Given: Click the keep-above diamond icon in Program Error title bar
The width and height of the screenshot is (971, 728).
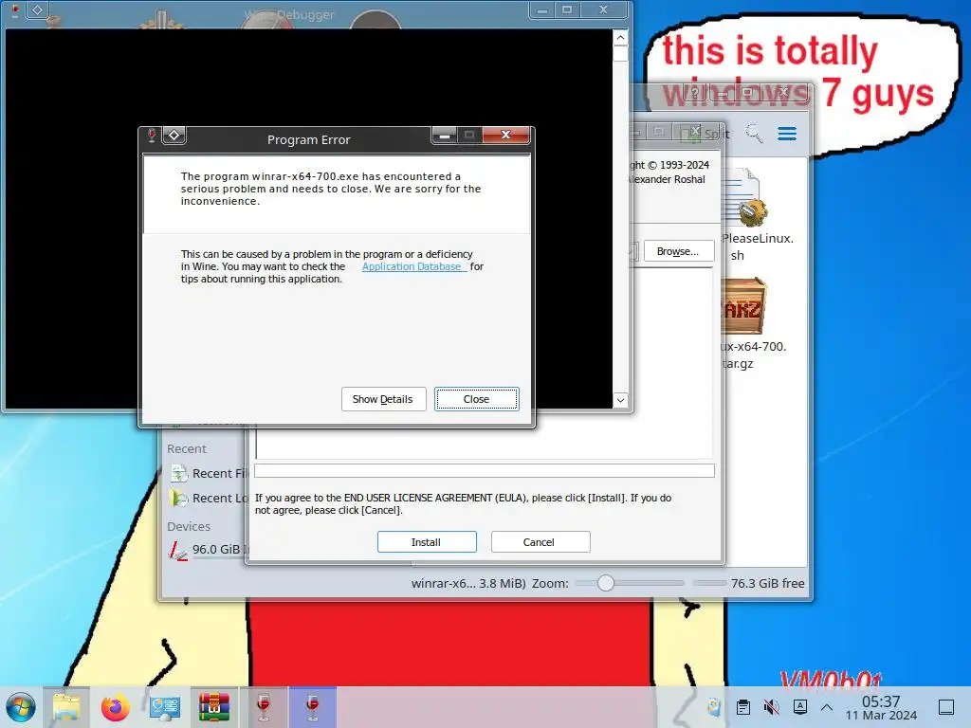Looking at the screenshot, I should [174, 135].
